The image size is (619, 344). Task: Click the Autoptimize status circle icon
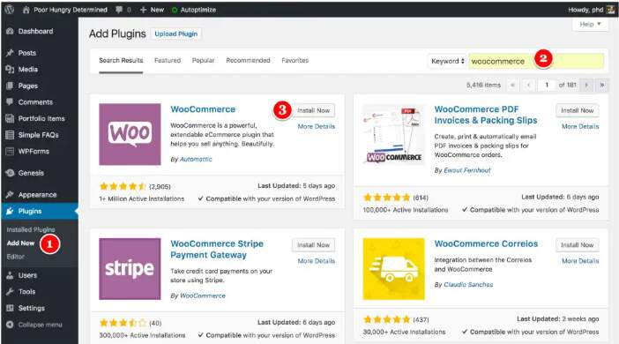click(175, 10)
